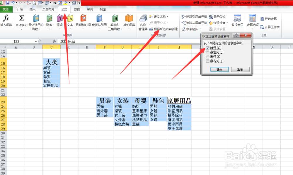Click the dialog help question mark button
The width and height of the screenshot is (293, 175).
coord(236,35)
